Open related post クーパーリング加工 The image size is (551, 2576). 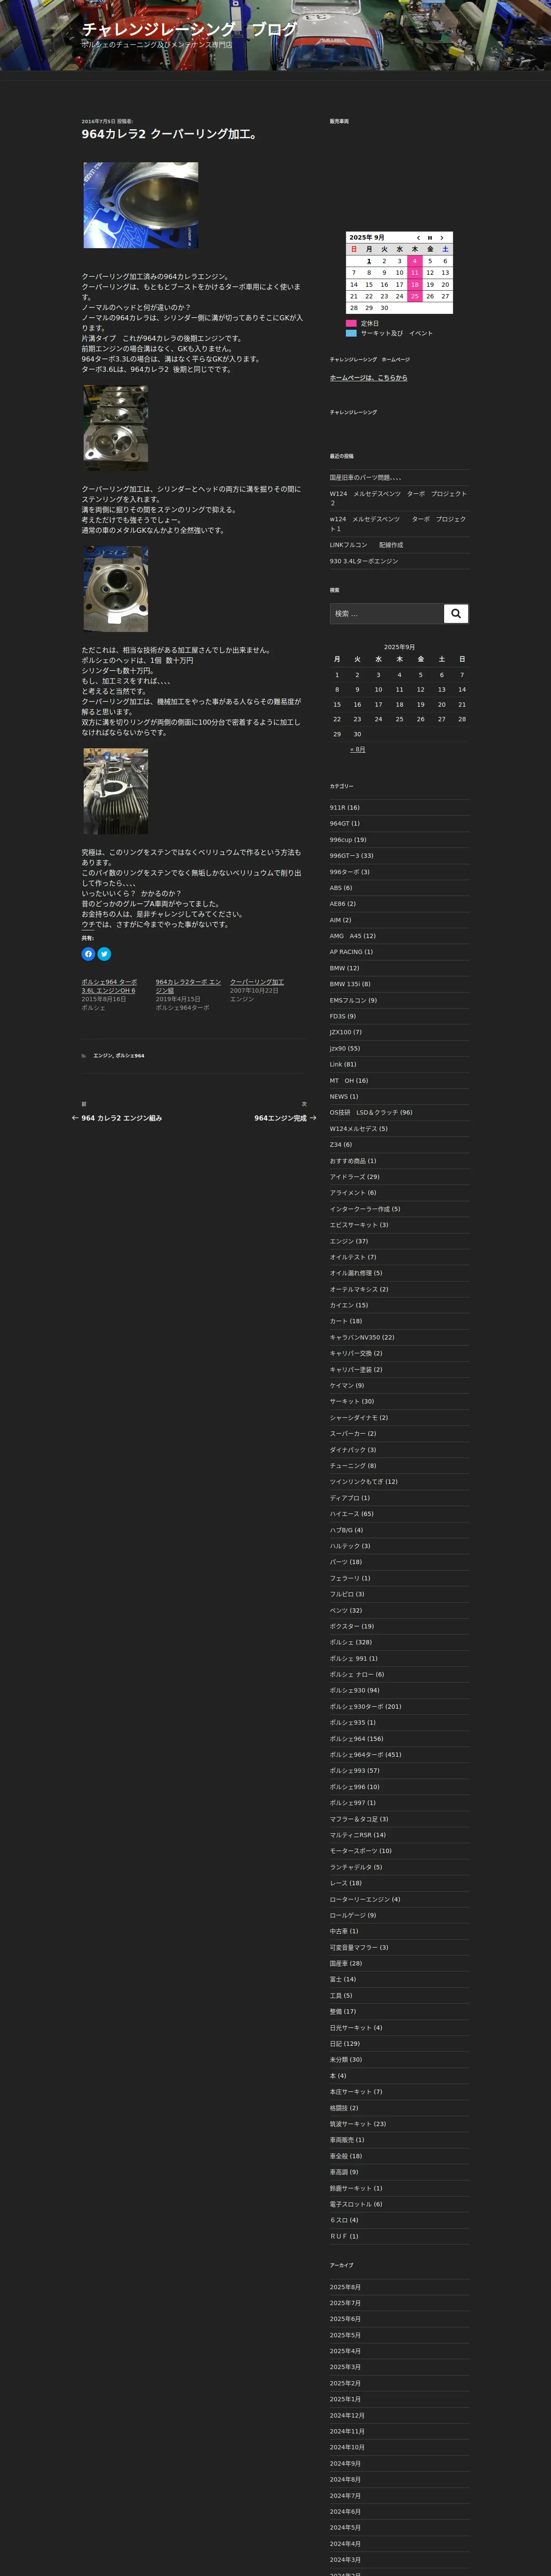[x=257, y=982]
